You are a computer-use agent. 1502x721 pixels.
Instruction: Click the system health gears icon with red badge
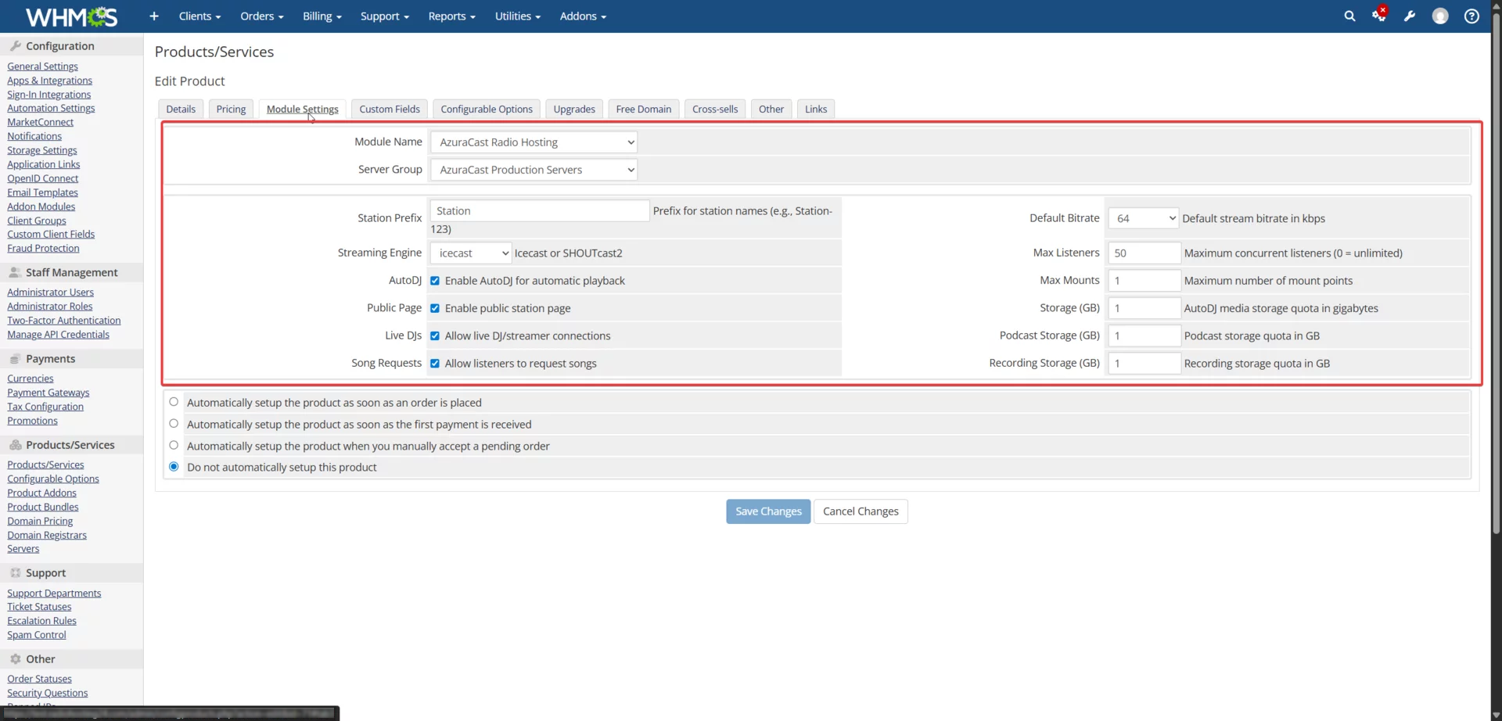coord(1379,16)
